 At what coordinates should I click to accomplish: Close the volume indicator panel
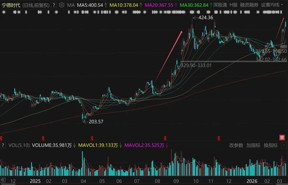pos(284,145)
